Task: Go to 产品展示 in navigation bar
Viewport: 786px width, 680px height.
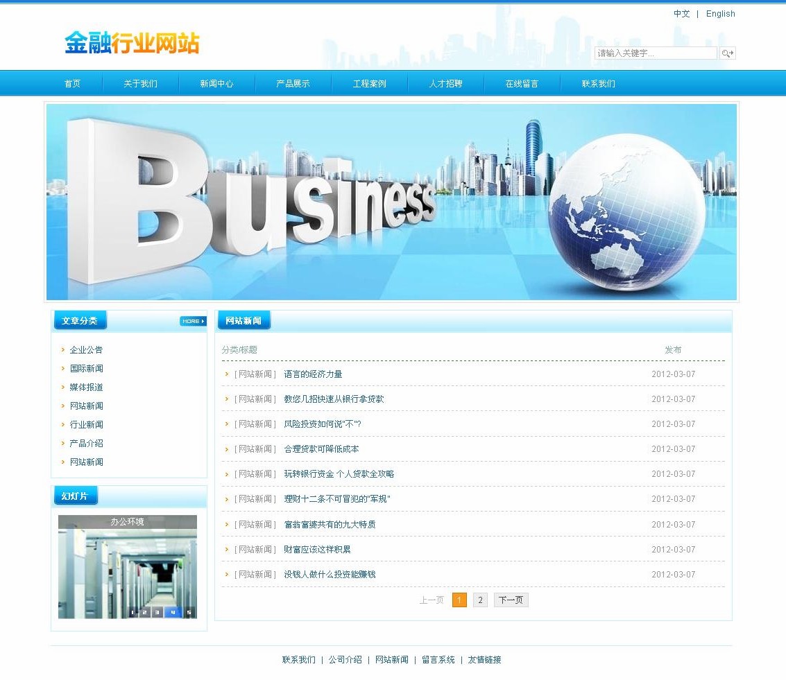Action: point(293,84)
